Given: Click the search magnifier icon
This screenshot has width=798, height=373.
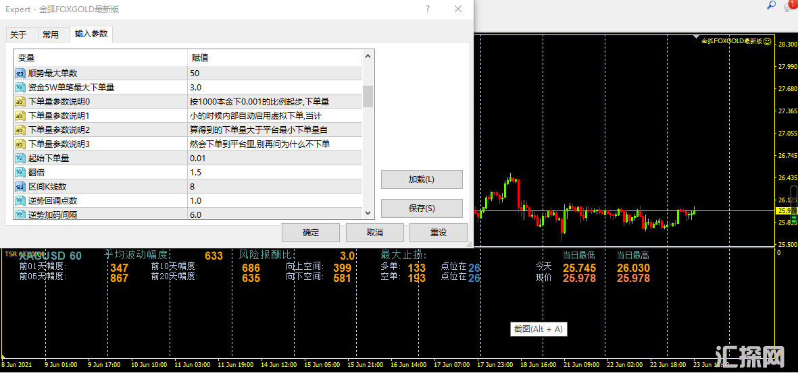Looking at the screenshot, I should click(x=771, y=5).
